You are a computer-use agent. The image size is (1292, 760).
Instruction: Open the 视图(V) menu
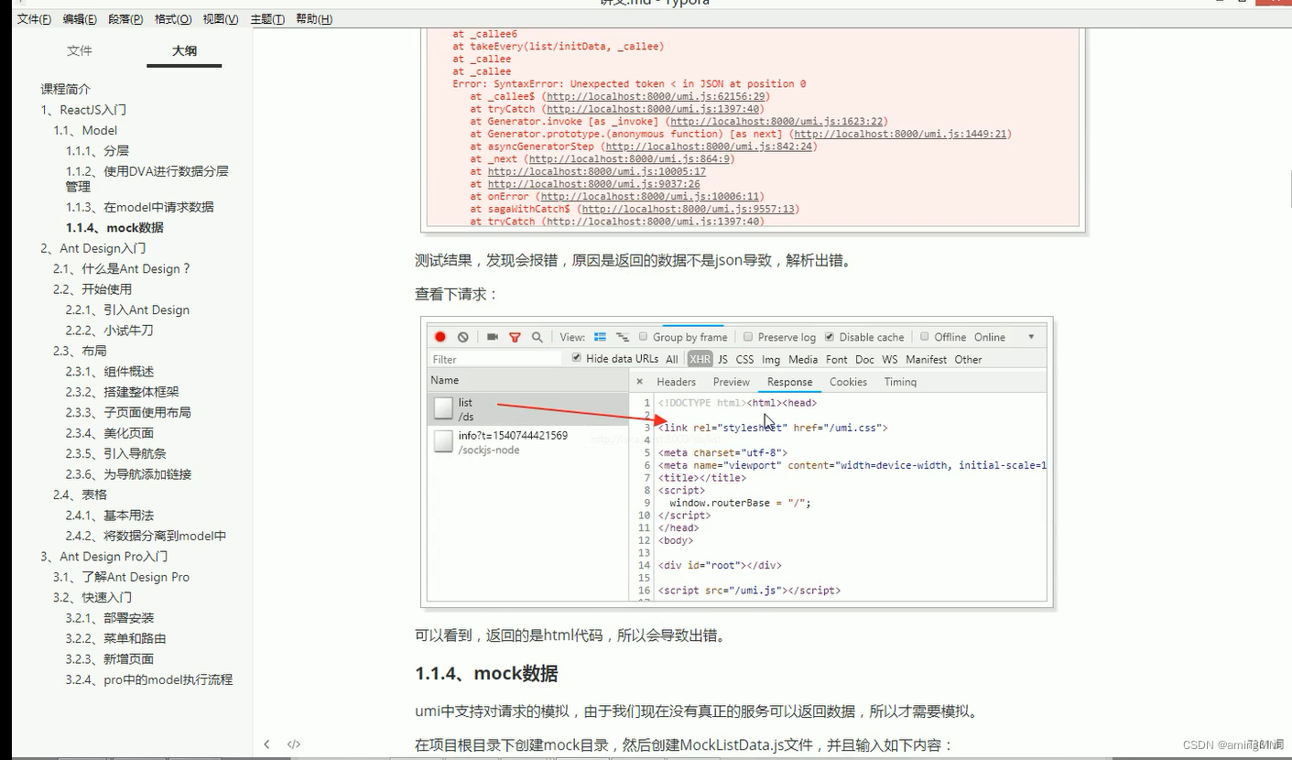(221, 19)
